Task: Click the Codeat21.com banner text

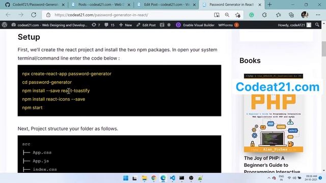Action: (x=277, y=87)
